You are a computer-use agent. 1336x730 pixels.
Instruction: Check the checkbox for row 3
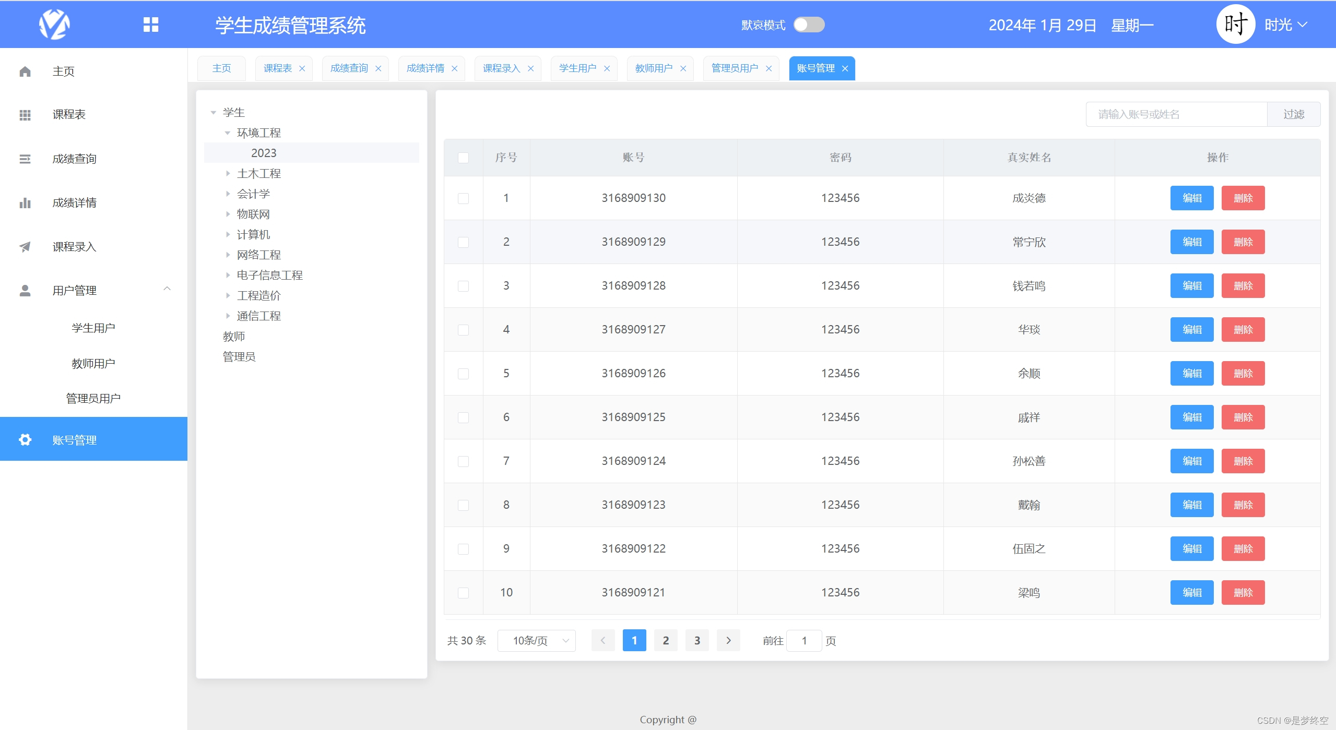463,286
